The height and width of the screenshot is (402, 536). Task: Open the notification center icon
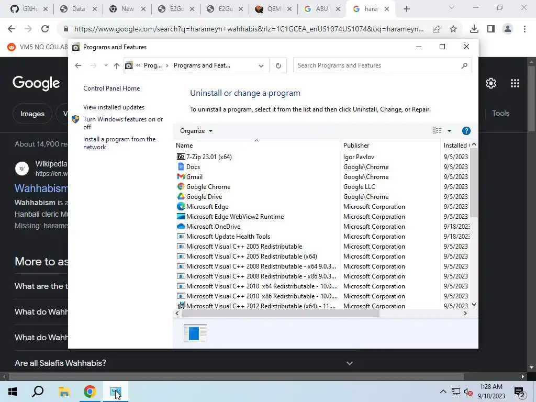[x=520, y=392]
